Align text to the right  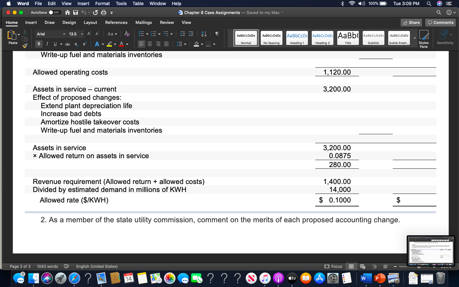click(x=158, y=44)
